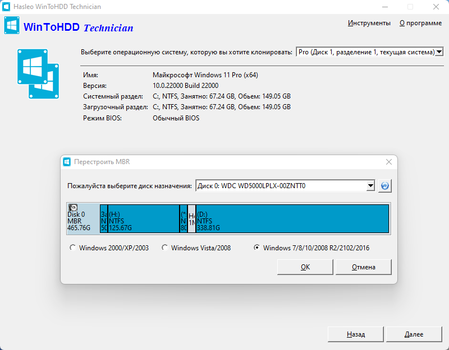Viewport: 449px width, 350px height.
Task: Open the destination disk dropdown
Action: tap(370, 186)
